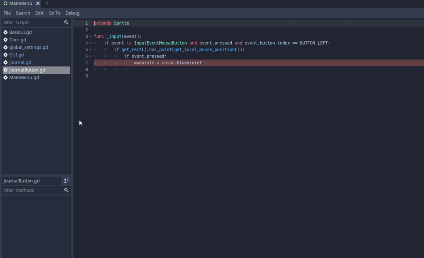The width and height of the screenshot is (424, 258).
Task: Open the Debug menu
Action: tap(72, 13)
